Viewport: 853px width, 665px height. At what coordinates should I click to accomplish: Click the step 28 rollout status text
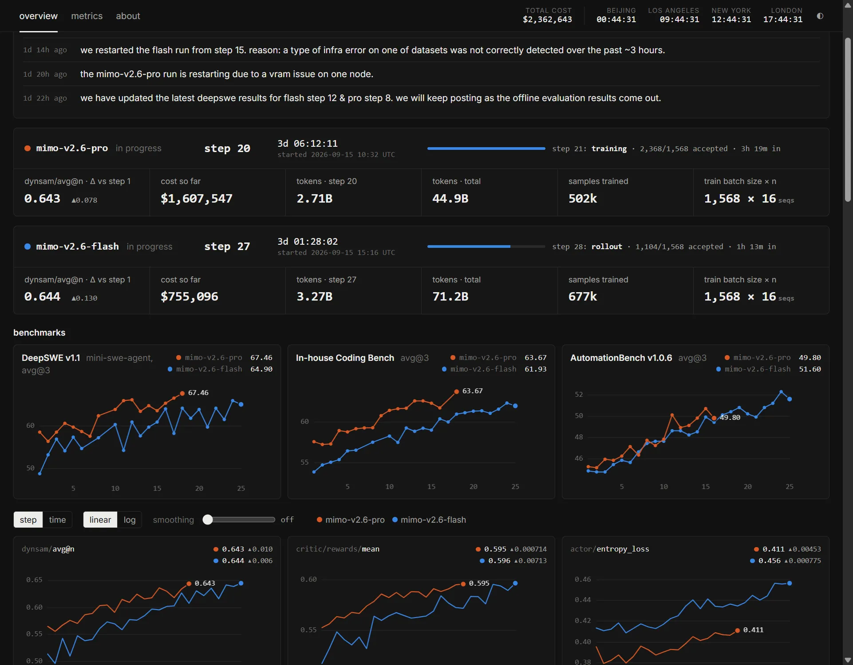point(664,246)
